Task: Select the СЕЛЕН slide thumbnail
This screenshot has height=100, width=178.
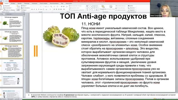Action: [x=11, y=66]
